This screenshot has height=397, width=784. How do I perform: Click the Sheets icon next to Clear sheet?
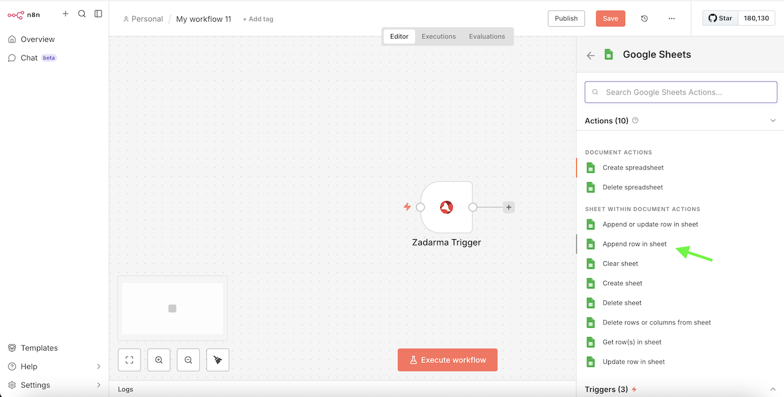pos(590,263)
